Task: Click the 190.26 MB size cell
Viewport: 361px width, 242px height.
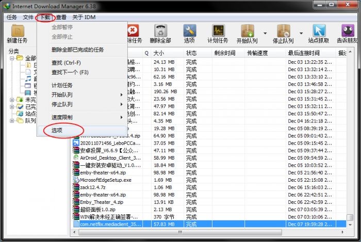Action: pos(166,92)
